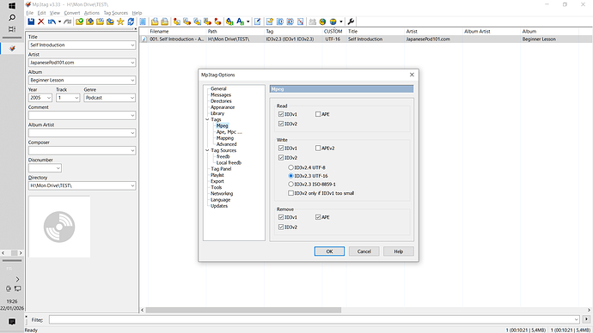This screenshot has width=593, height=333.
Task: Uncheck ID3v1 under Write
Action: [x=281, y=148]
